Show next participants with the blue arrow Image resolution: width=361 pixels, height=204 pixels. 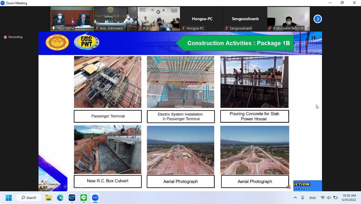click(317, 19)
